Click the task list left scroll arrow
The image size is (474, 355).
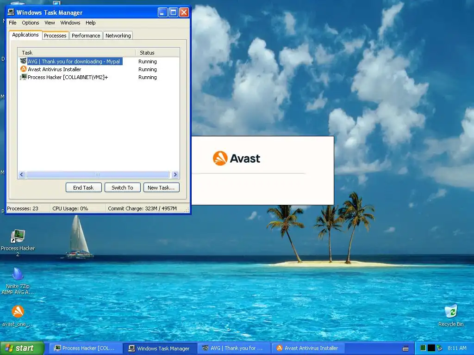pyautogui.click(x=21, y=174)
